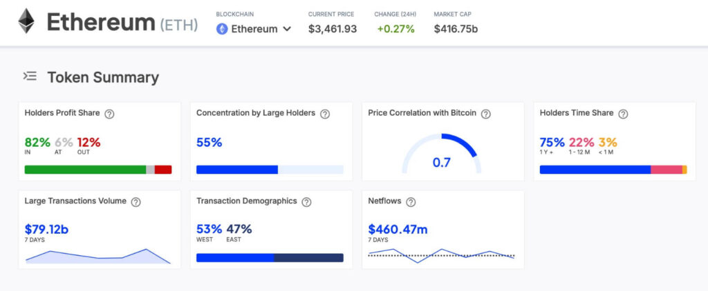Open the help icon next to Concentration by Large Holders
708x291 pixels.
pyautogui.click(x=325, y=114)
